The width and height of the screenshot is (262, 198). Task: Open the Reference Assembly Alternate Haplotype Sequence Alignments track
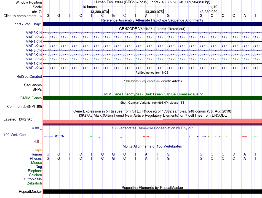click(x=152, y=20)
